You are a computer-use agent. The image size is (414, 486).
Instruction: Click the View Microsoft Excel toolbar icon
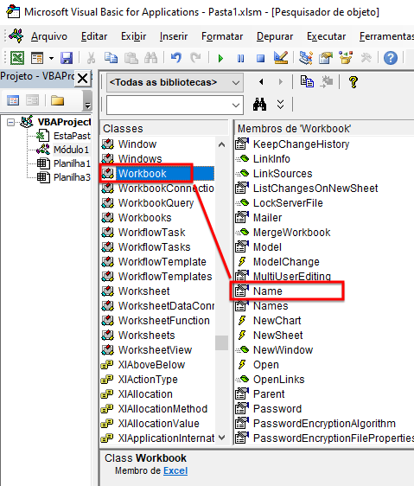click(x=17, y=58)
